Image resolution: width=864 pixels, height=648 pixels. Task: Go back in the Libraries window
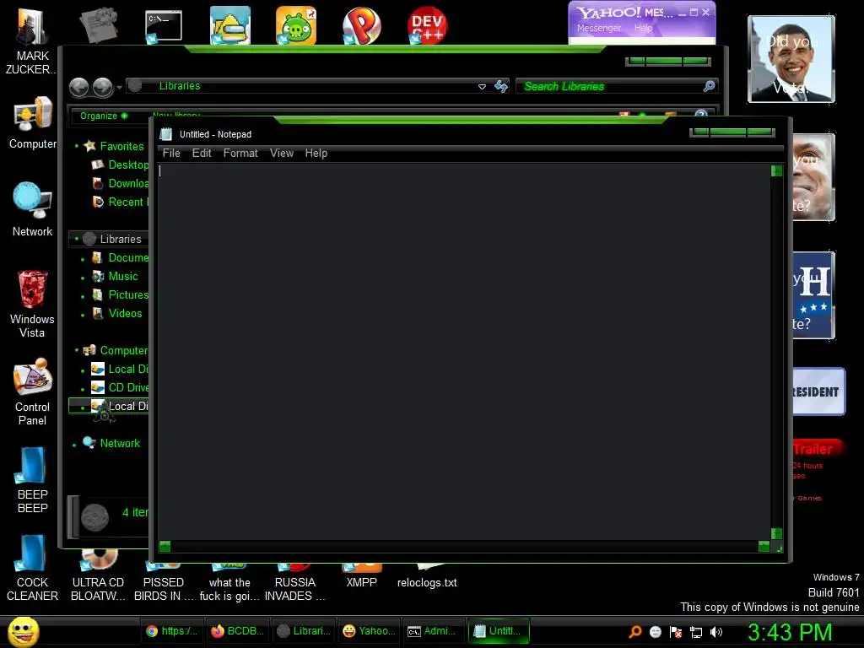click(78, 87)
